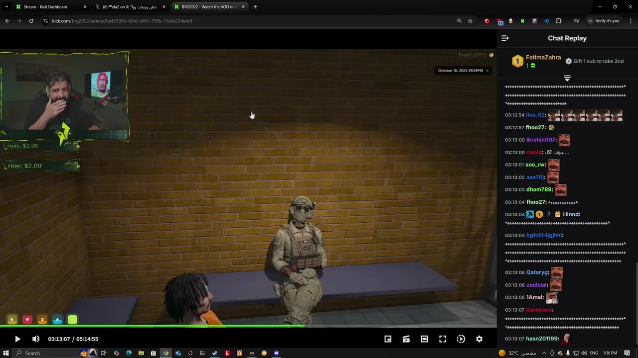The width and height of the screenshot is (638, 358).
Task: Go back to previous page
Action: (x=7, y=21)
